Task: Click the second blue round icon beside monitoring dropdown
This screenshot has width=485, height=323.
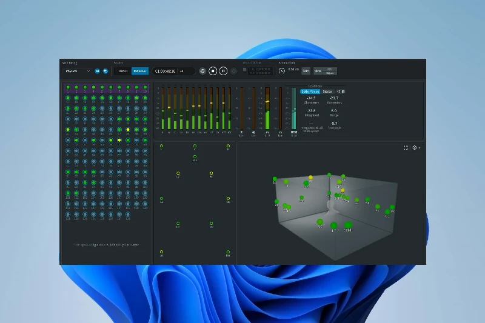Action: (x=105, y=71)
